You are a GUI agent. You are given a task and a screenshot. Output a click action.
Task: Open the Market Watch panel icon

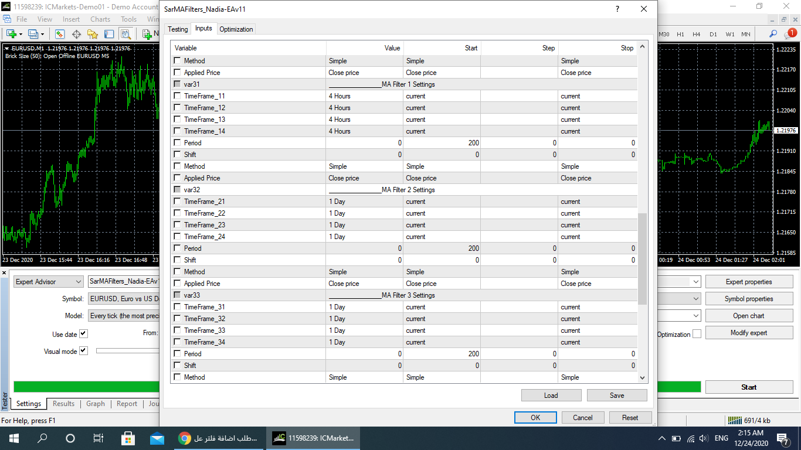[x=60, y=34]
